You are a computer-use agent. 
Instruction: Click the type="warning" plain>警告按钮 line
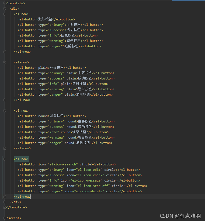[66, 89]
